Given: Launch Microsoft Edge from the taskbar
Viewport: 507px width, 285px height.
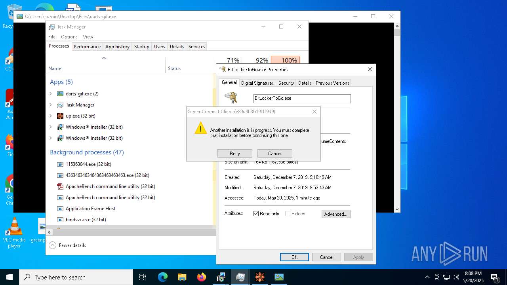Looking at the screenshot, I should coord(163,277).
